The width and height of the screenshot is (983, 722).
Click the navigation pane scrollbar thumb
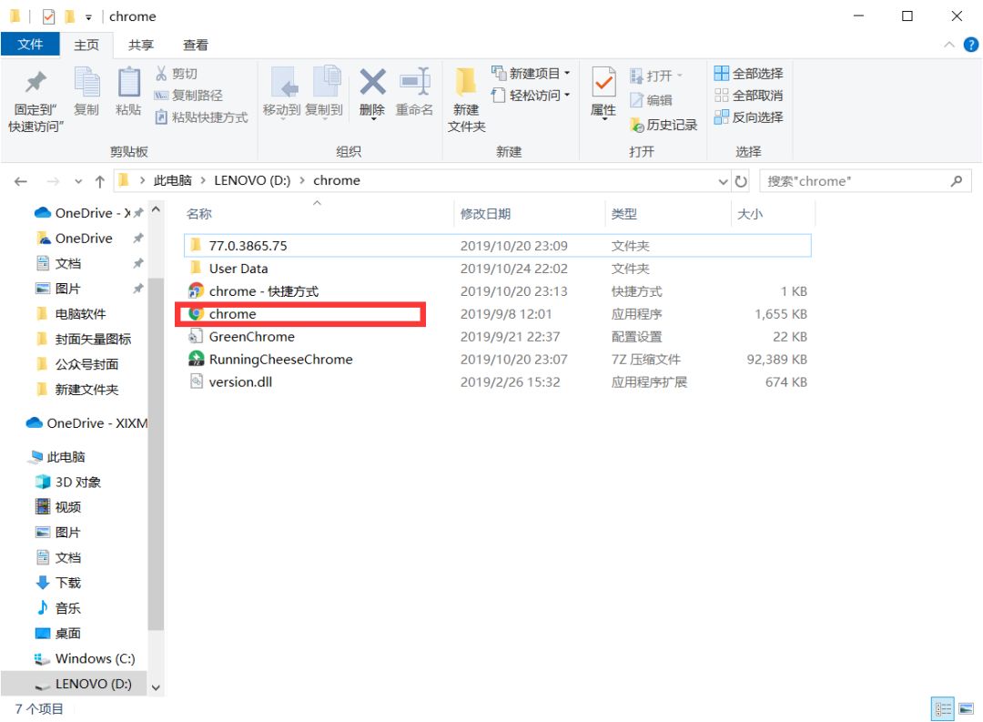[157, 453]
